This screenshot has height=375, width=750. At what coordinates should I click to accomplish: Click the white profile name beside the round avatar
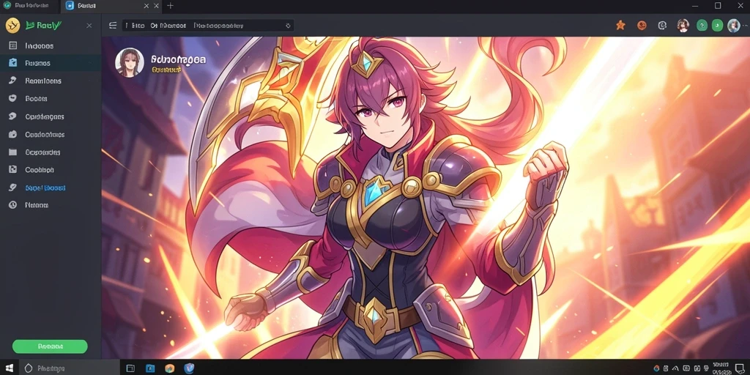point(179,59)
